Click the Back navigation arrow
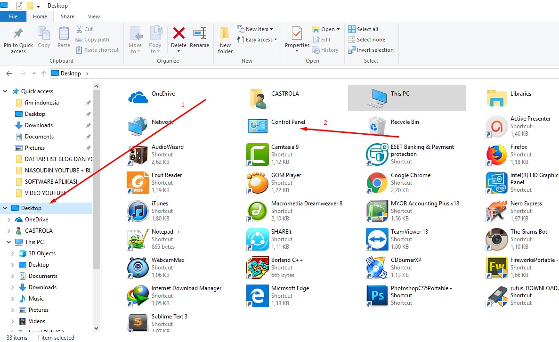 [x=9, y=73]
